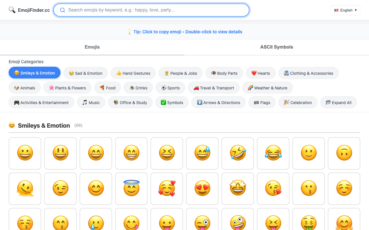Image resolution: width=369 pixels, height=230 pixels.
Task: Select Music category
Action: click(x=91, y=102)
